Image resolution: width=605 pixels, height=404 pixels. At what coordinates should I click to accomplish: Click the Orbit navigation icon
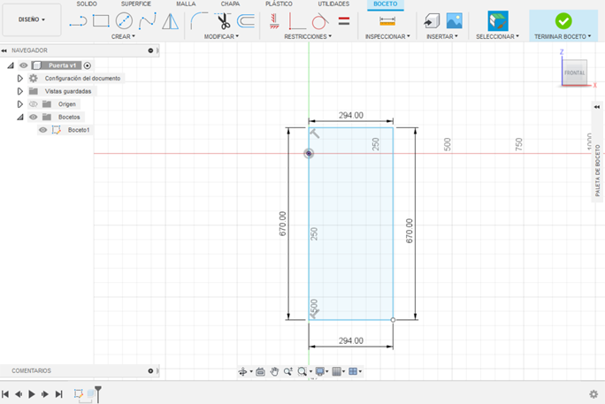click(x=242, y=371)
